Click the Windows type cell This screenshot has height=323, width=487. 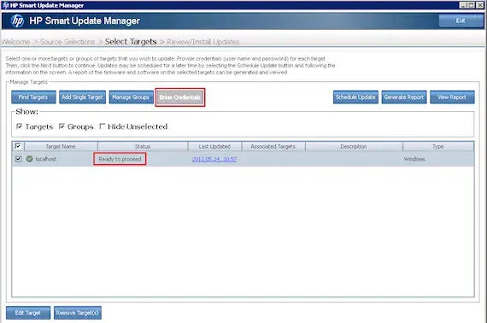(414, 159)
